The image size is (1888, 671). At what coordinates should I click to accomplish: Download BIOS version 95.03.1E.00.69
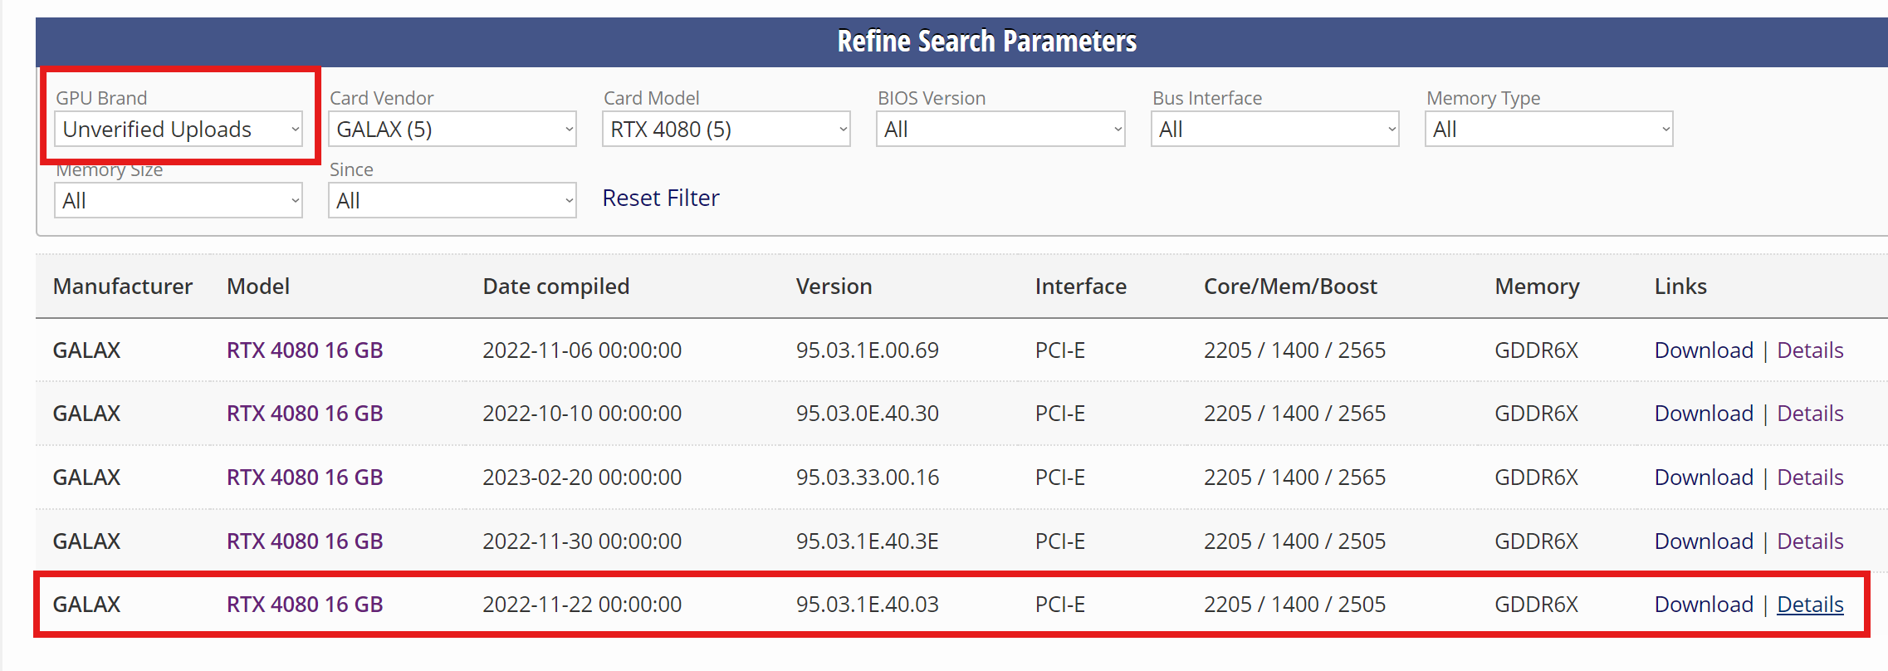tap(1703, 350)
